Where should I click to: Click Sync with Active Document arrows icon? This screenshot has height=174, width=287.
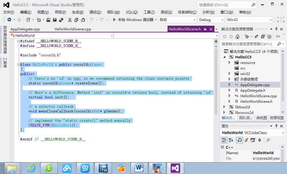pos(256,36)
